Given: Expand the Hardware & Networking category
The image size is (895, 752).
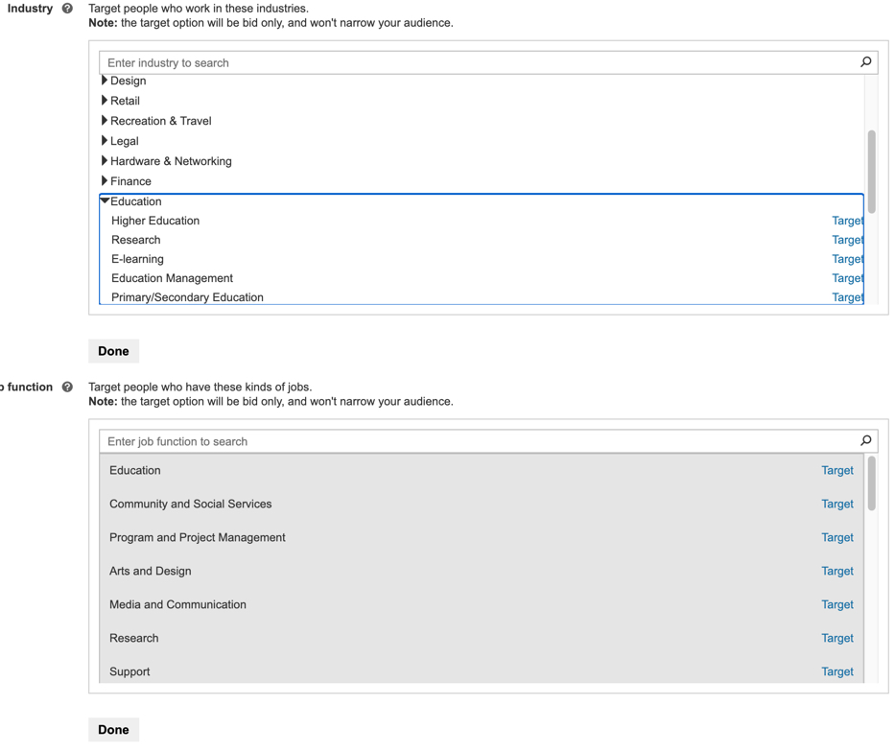Looking at the screenshot, I should 105,161.
